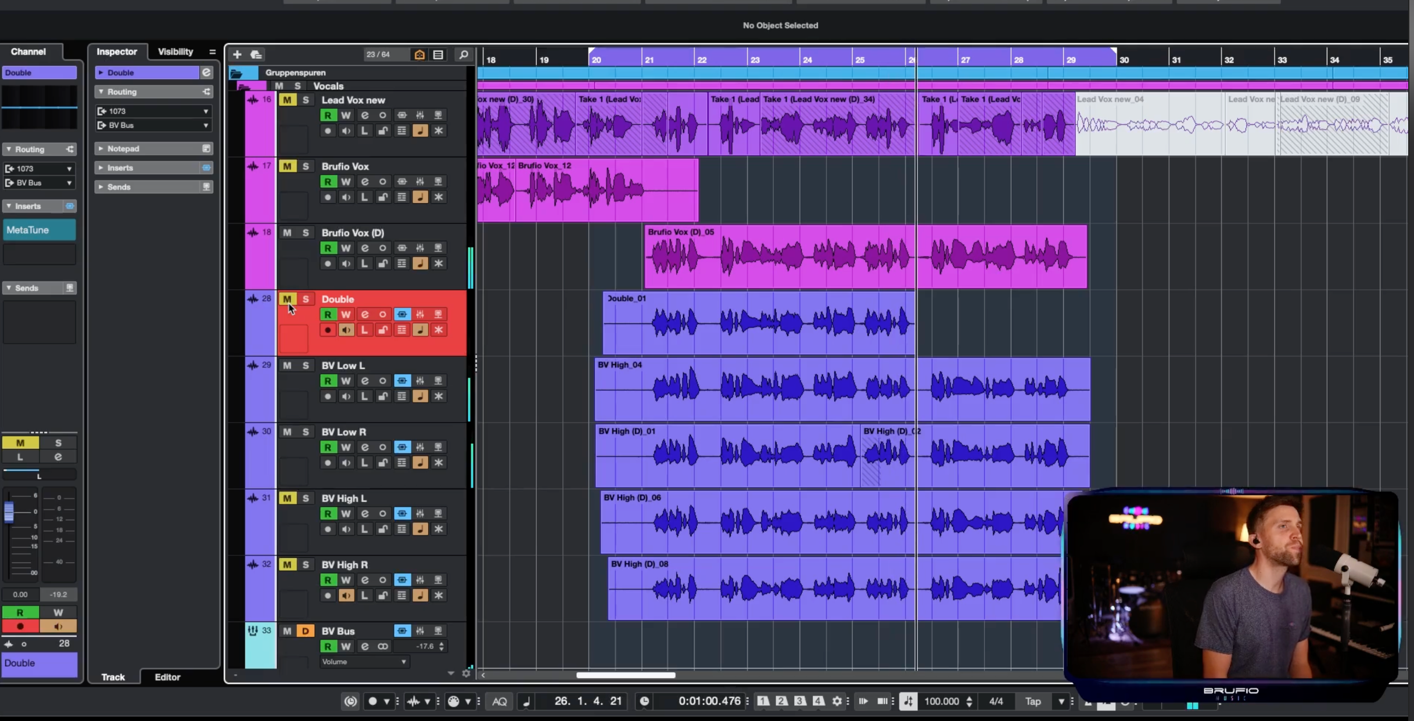The height and width of the screenshot is (721, 1414).
Task: Click the Add Track plus icon
Action: click(x=237, y=55)
